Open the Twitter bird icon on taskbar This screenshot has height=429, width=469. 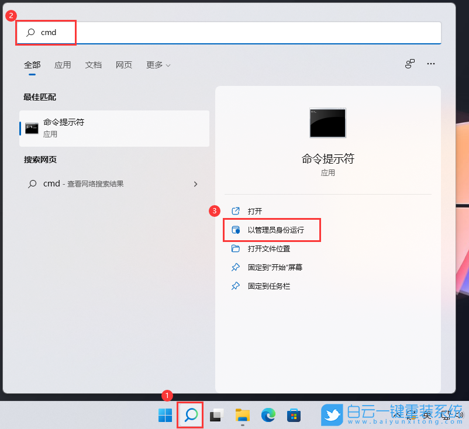tap(332, 416)
